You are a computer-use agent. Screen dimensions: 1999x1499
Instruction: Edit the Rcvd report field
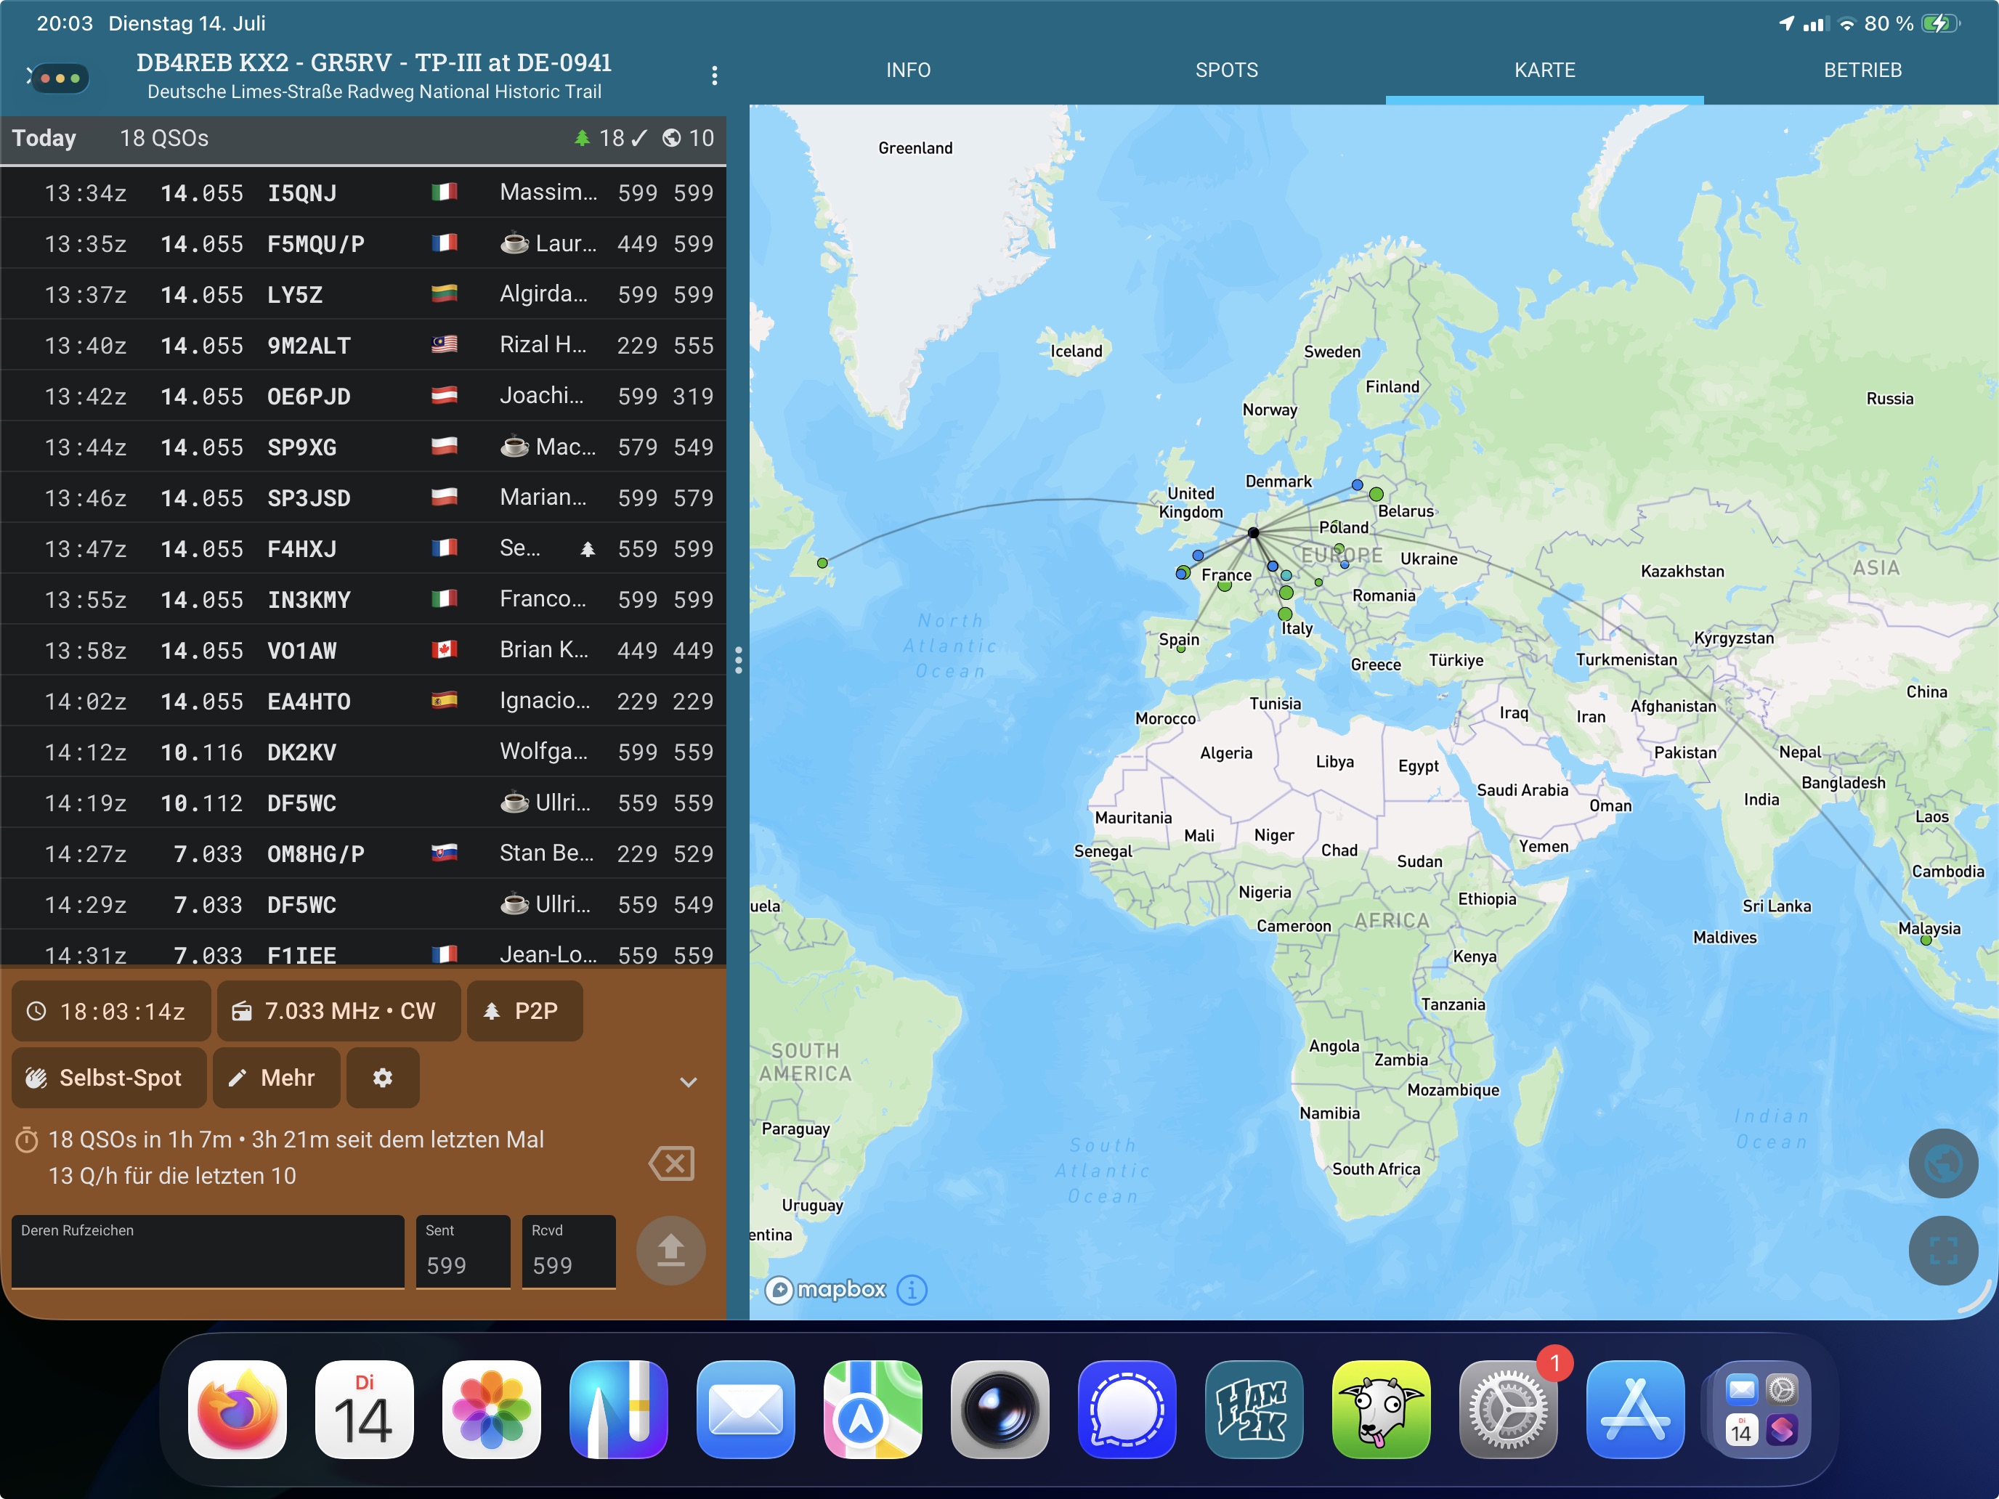tap(569, 1251)
